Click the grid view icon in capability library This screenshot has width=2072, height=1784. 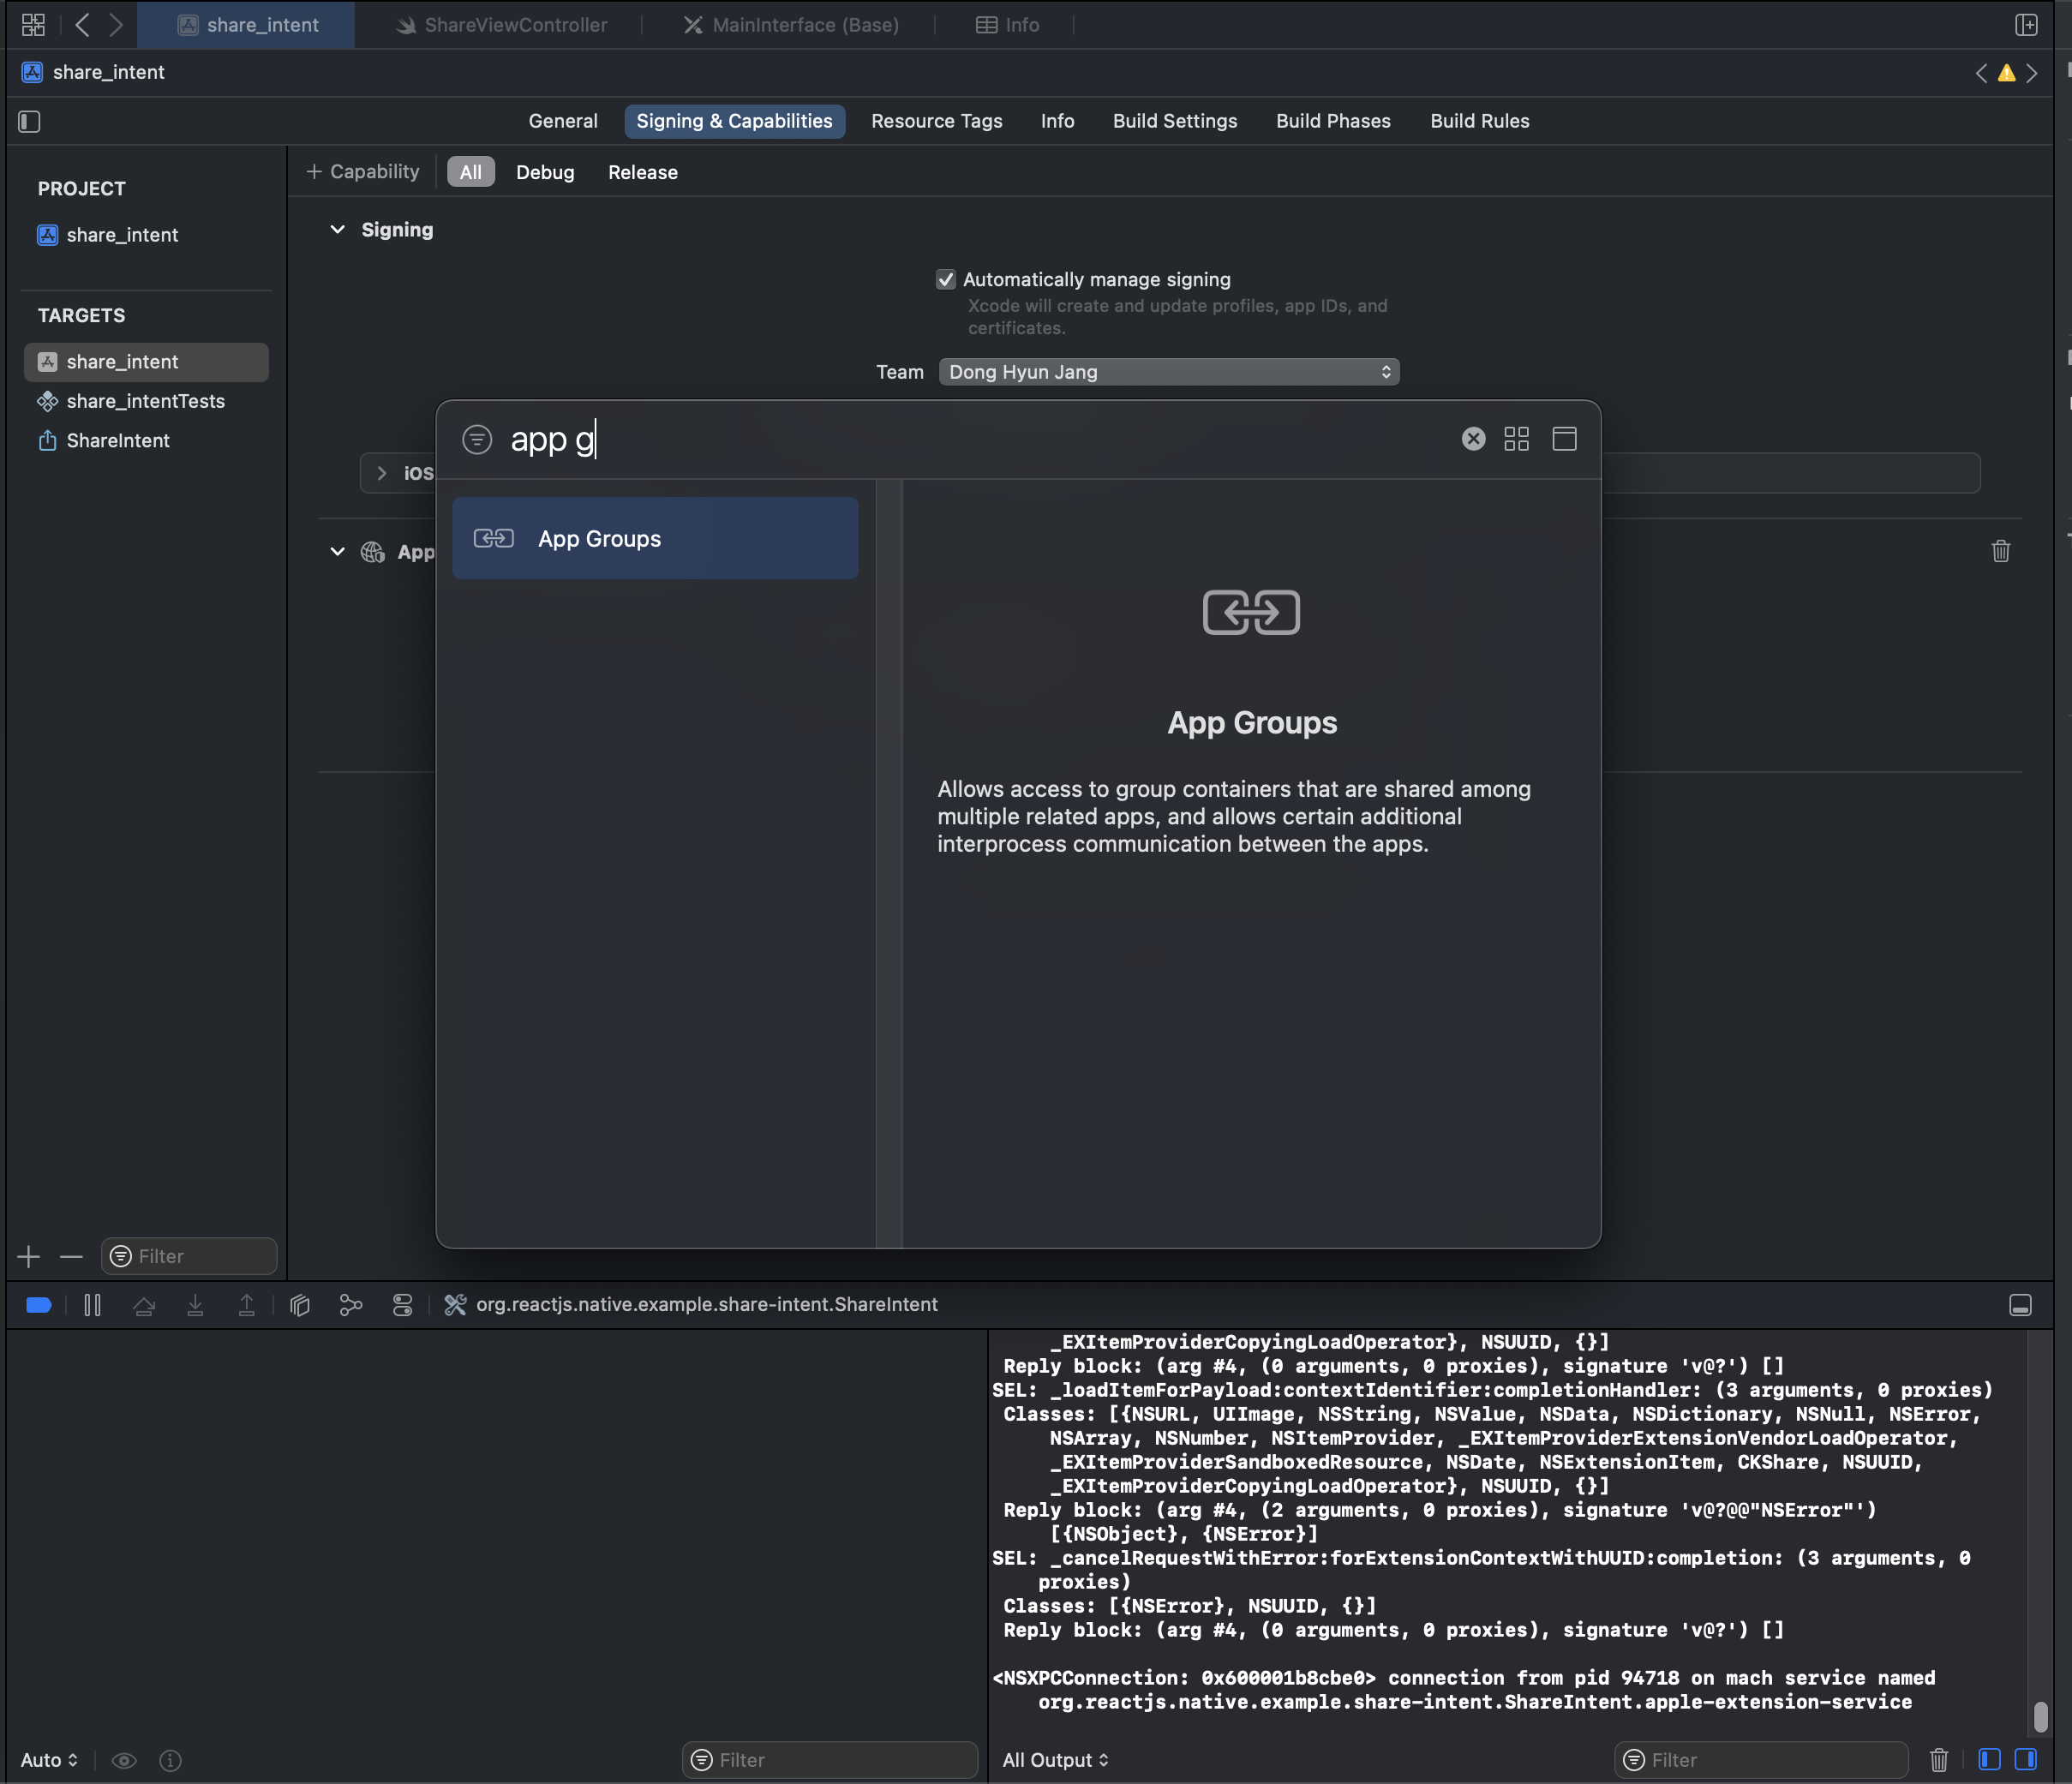pos(1516,439)
